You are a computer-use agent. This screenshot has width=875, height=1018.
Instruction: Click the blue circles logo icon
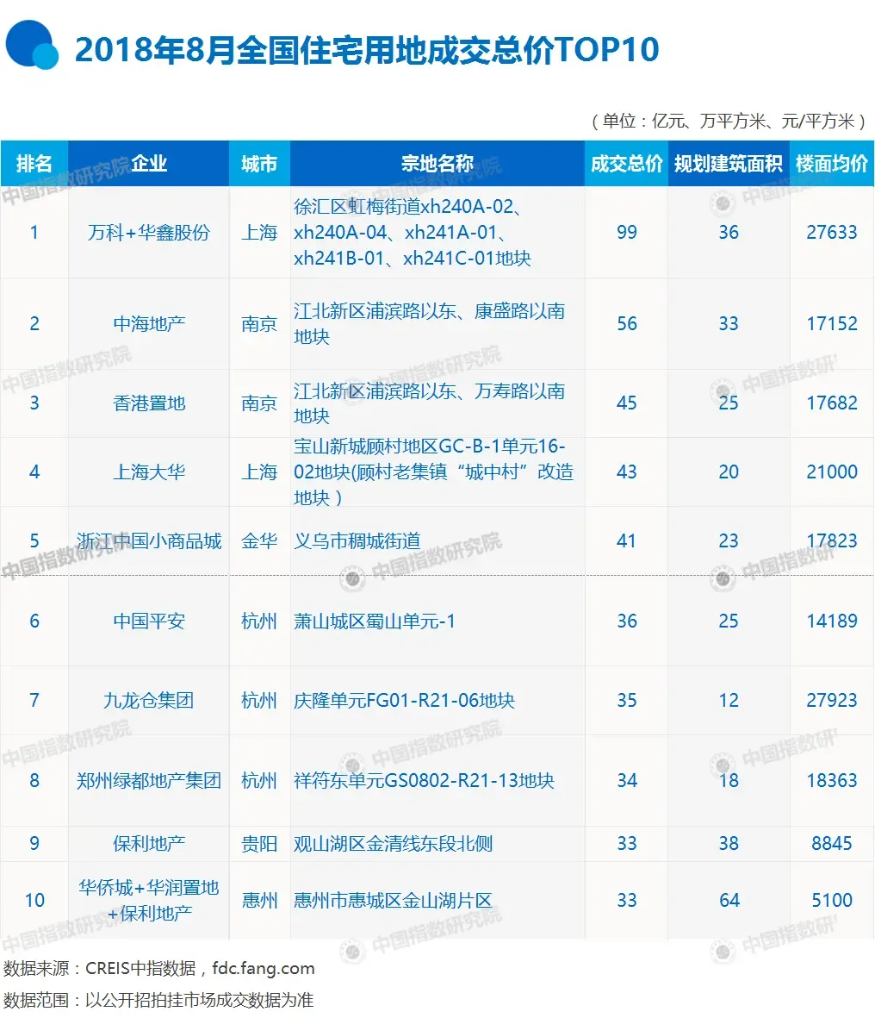(x=32, y=45)
